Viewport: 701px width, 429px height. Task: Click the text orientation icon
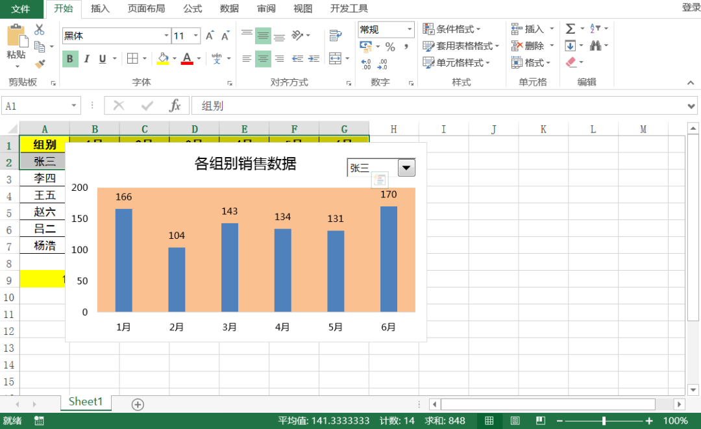click(297, 35)
